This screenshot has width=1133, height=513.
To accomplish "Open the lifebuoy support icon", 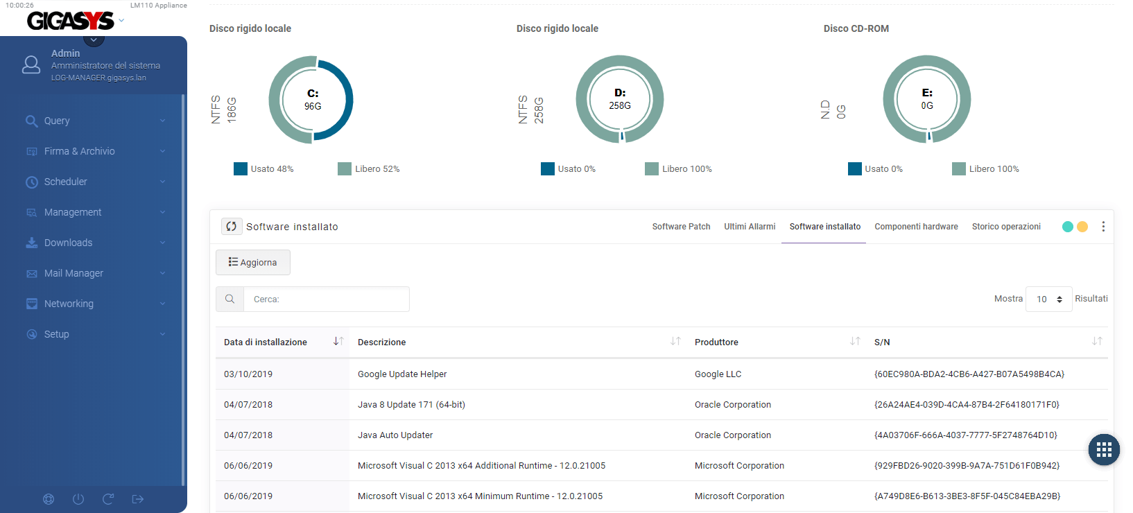I will point(49,499).
